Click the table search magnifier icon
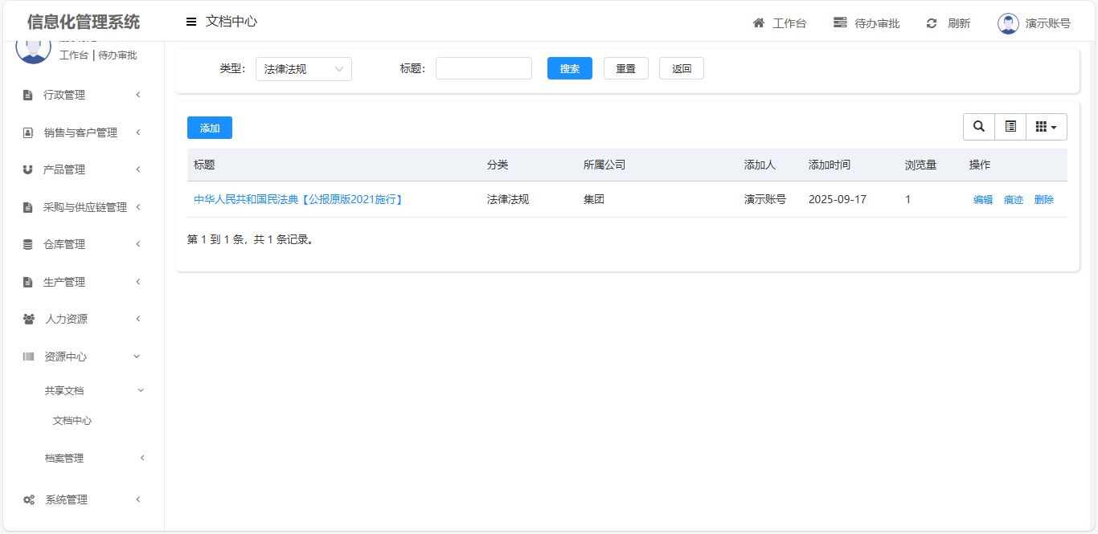The width and height of the screenshot is (1098, 534). (978, 127)
